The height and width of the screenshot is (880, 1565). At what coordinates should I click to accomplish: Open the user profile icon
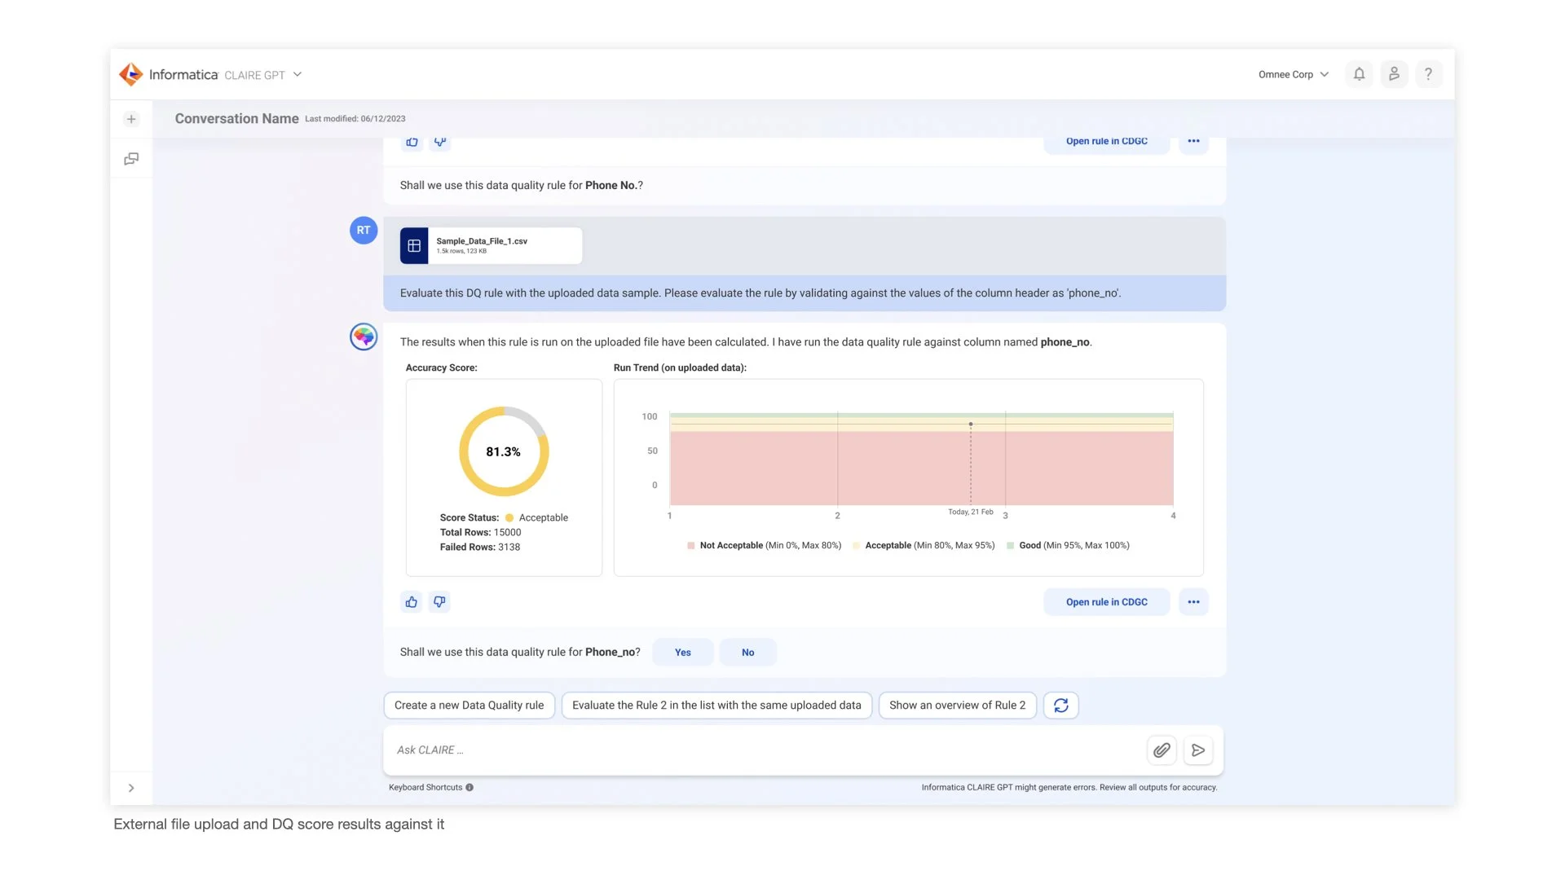[x=1394, y=74]
